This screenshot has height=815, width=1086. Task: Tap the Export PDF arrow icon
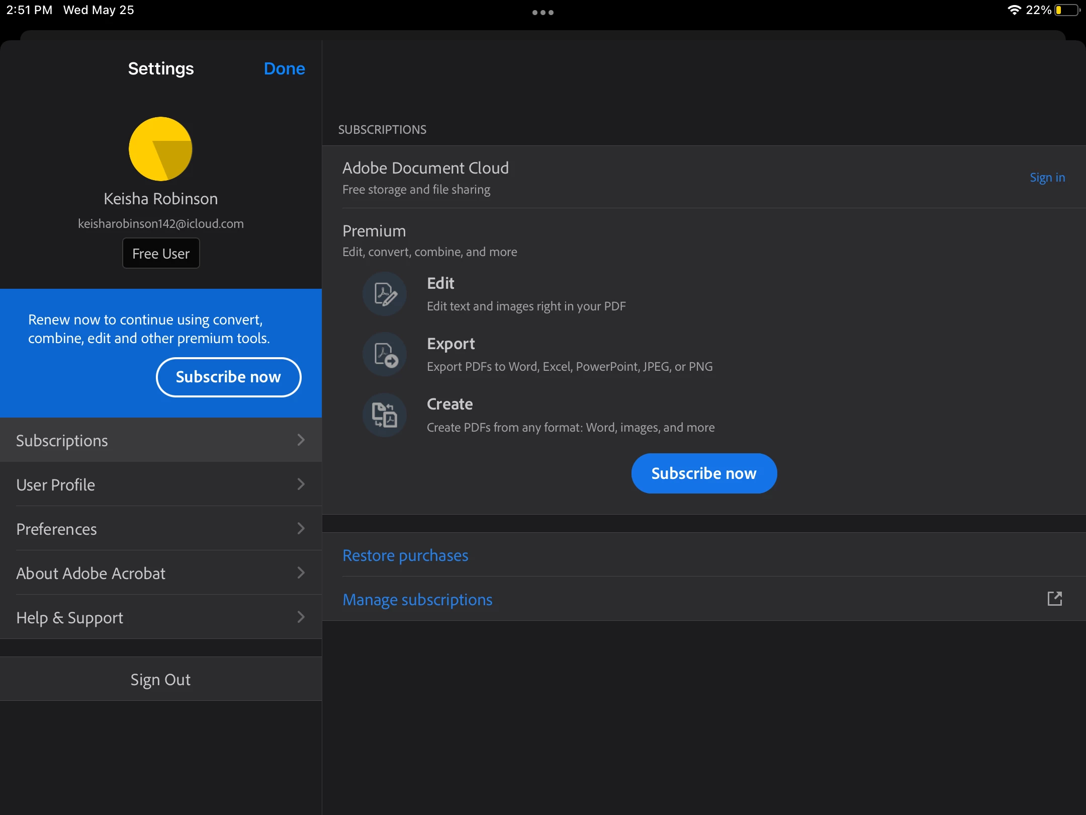[x=385, y=355]
